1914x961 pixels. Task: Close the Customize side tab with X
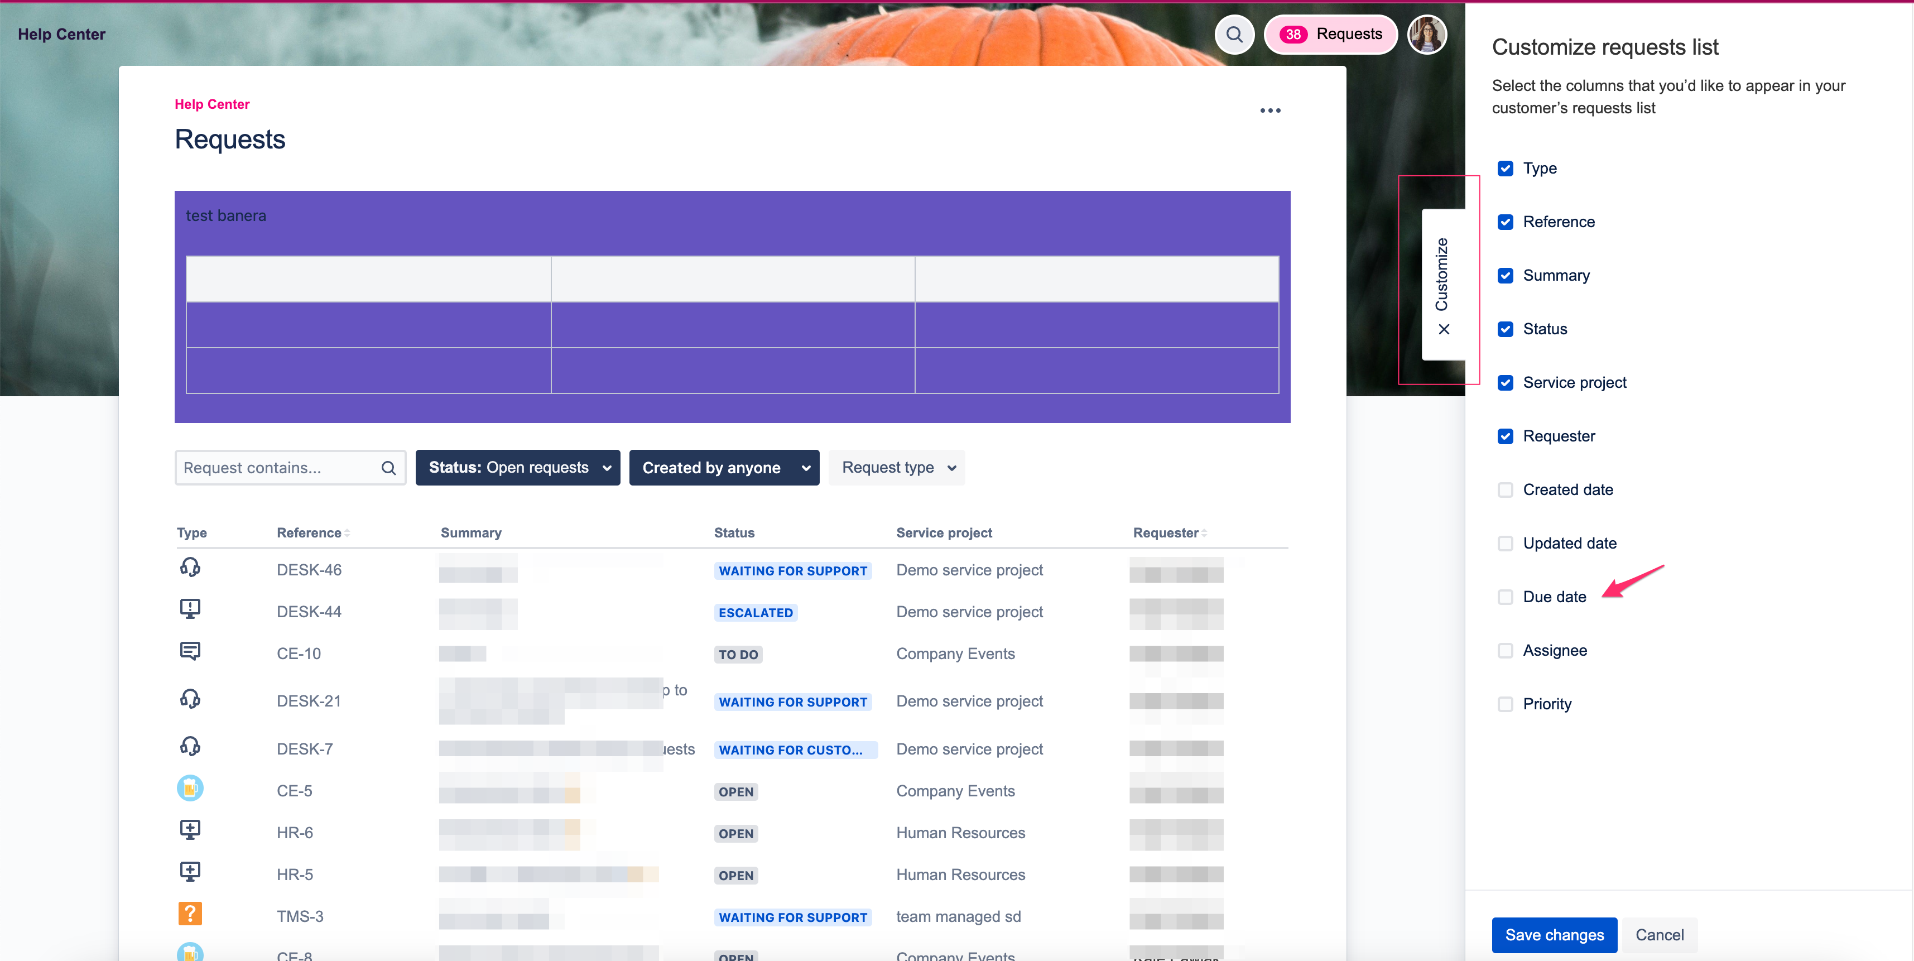(1444, 329)
